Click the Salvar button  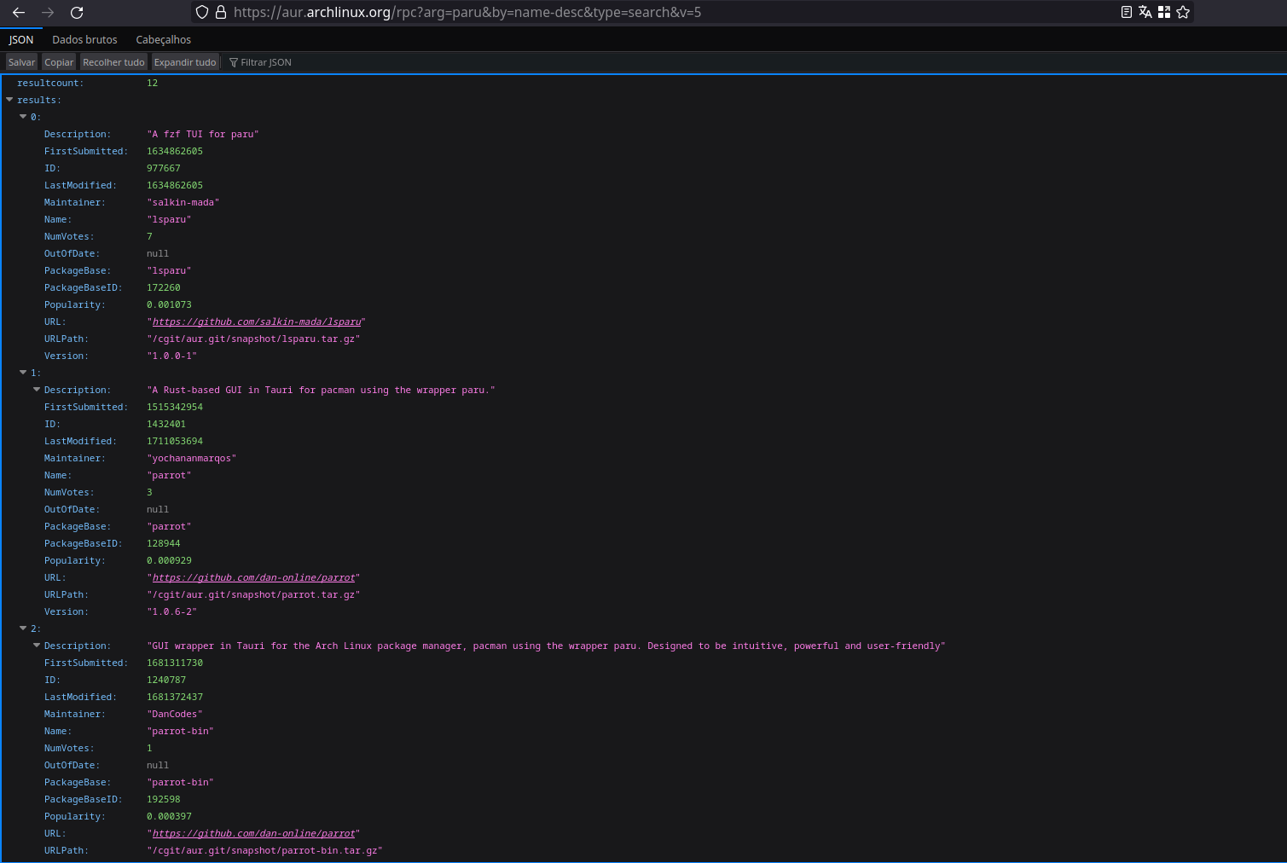pos(22,62)
